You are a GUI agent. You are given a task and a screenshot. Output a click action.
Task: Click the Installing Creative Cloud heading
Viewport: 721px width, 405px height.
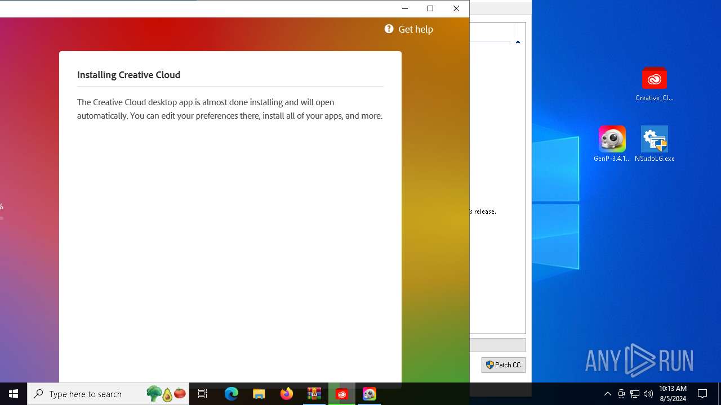[x=128, y=75]
